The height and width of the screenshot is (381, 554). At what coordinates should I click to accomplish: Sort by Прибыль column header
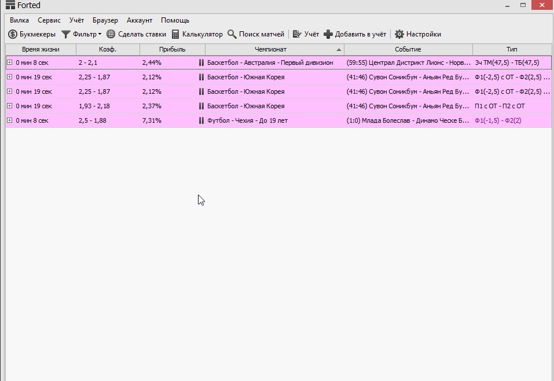tap(173, 49)
